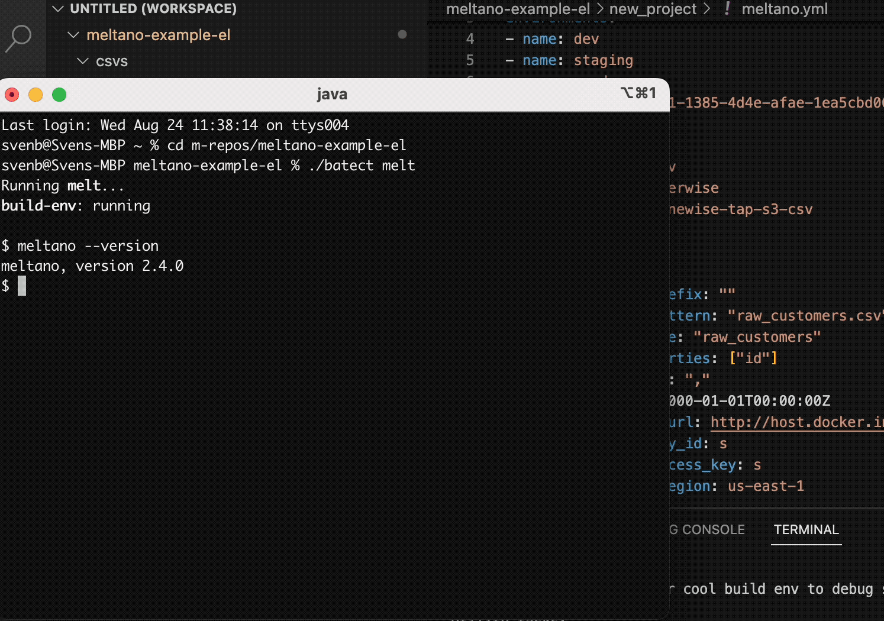Click the 'raw_customers.csv' pattern value
The width and height of the screenshot is (884, 621).
805,316
